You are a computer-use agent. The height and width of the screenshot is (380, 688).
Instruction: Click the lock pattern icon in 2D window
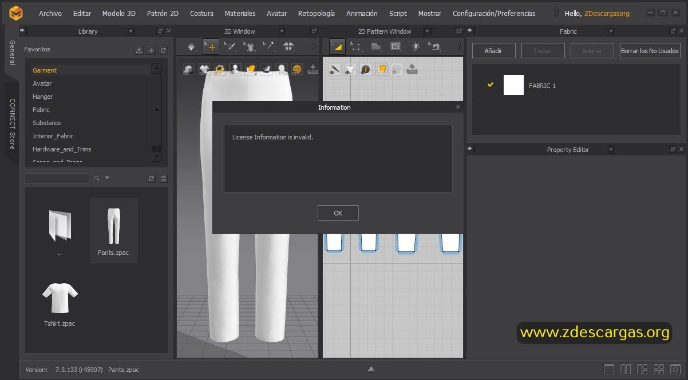point(396,70)
